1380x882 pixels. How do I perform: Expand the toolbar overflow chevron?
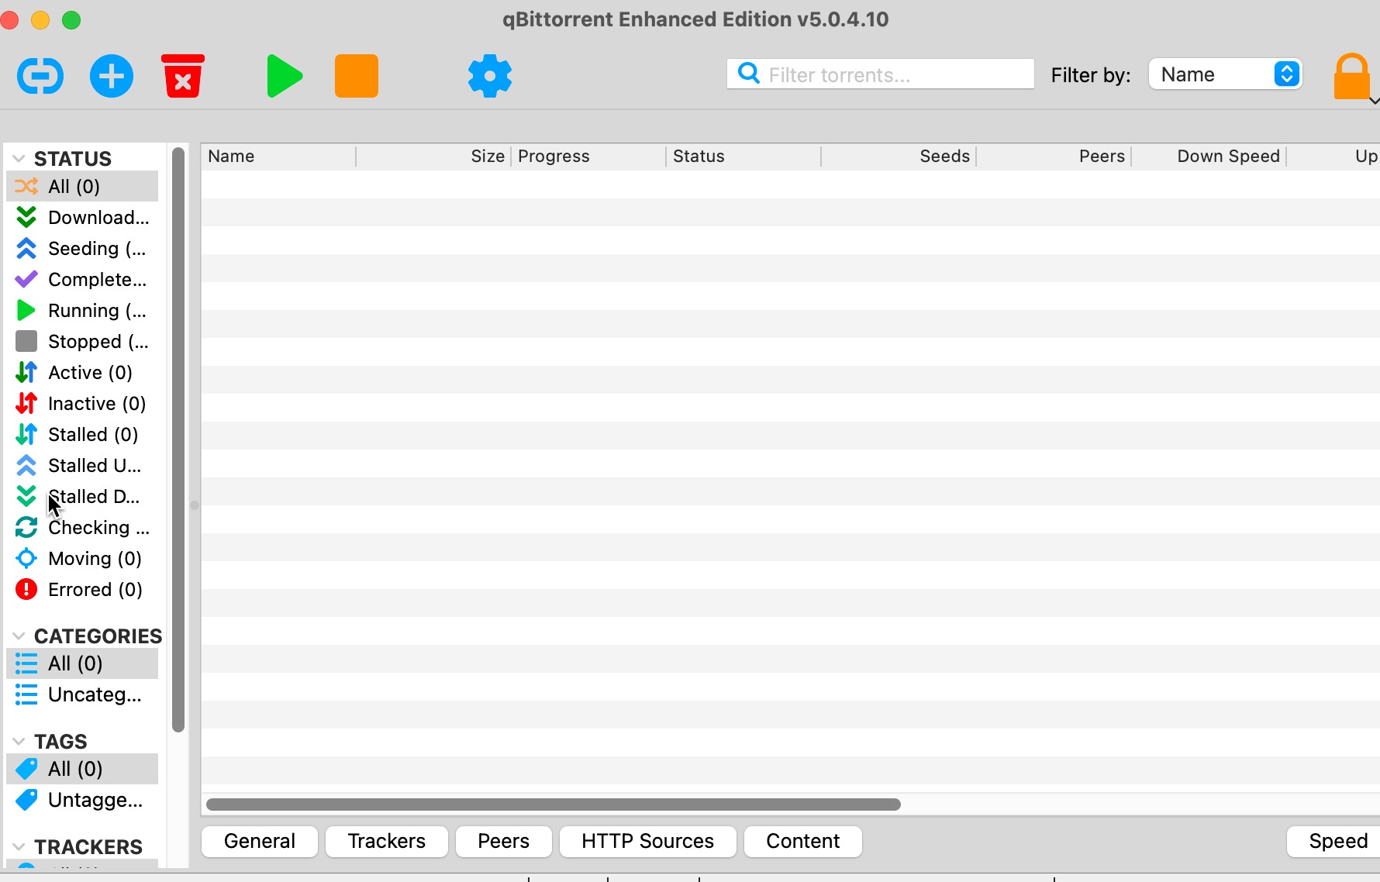click(1374, 101)
